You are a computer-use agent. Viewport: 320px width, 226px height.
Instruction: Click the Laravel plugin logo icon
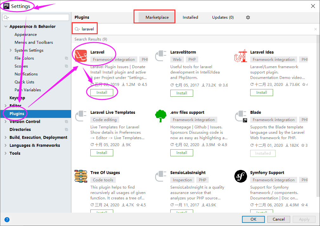click(81, 56)
